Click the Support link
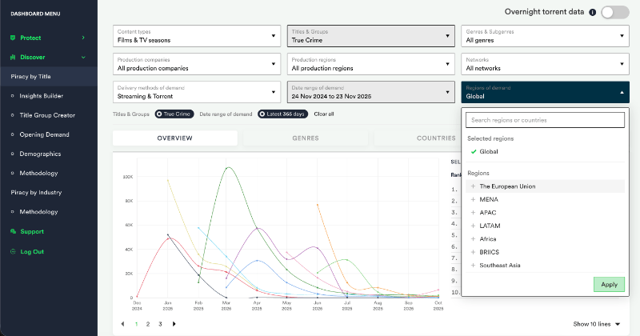Viewport: 640px width, 336px height. coord(32,231)
